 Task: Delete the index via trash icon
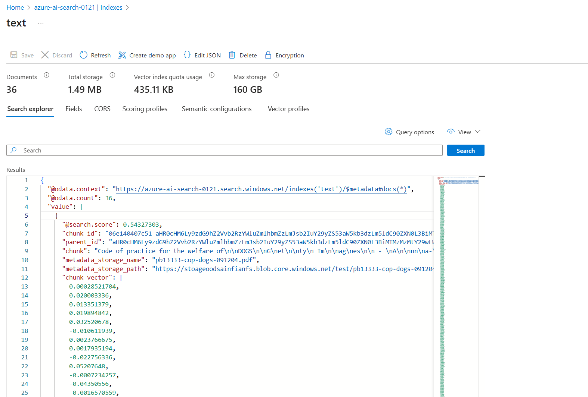[x=232, y=55]
